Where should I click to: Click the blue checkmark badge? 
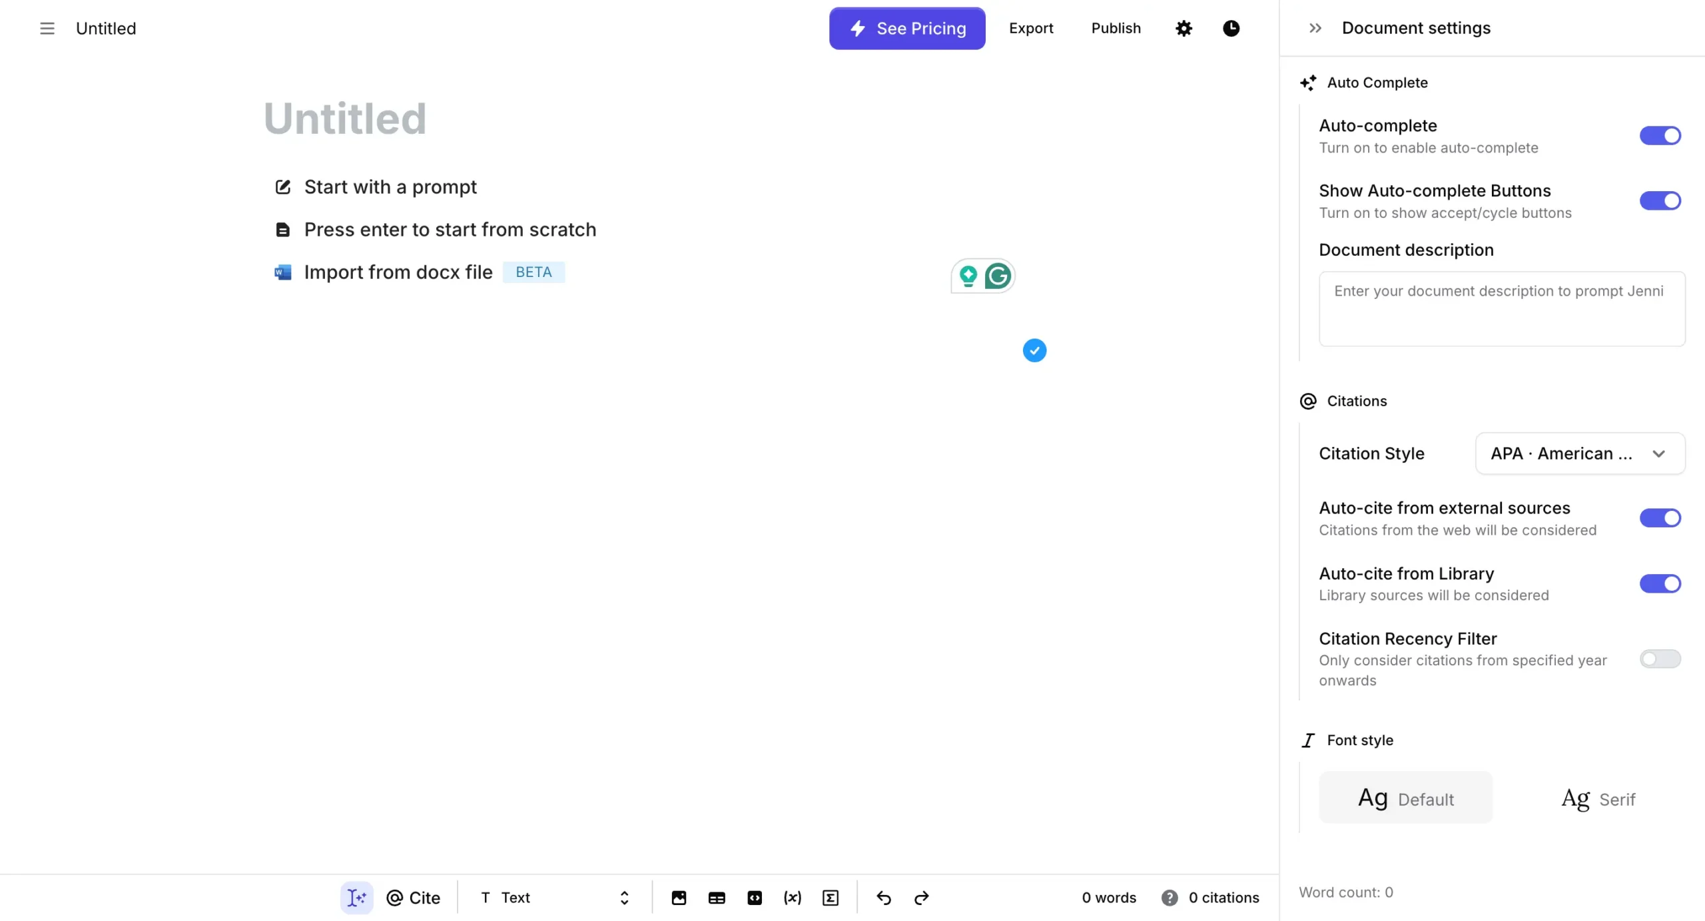pyautogui.click(x=1034, y=350)
